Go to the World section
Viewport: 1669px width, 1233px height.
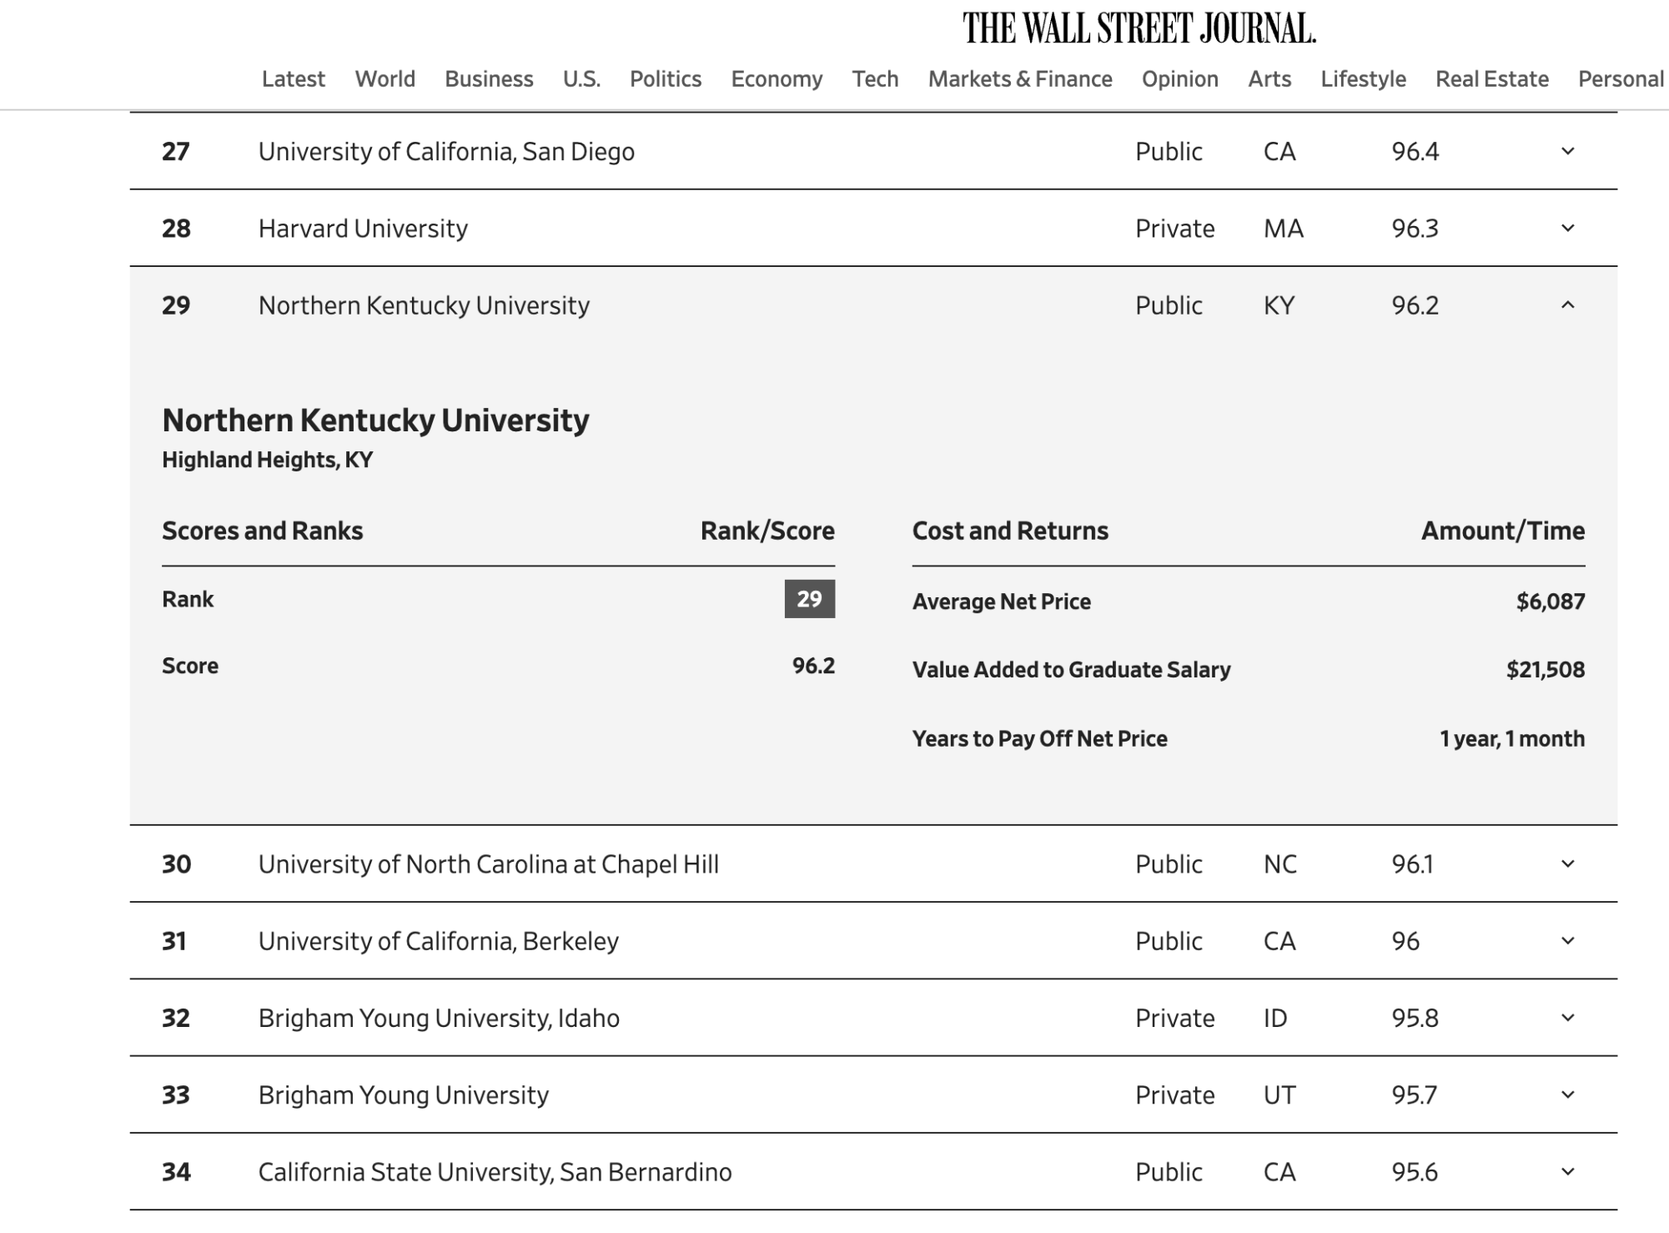(x=385, y=79)
